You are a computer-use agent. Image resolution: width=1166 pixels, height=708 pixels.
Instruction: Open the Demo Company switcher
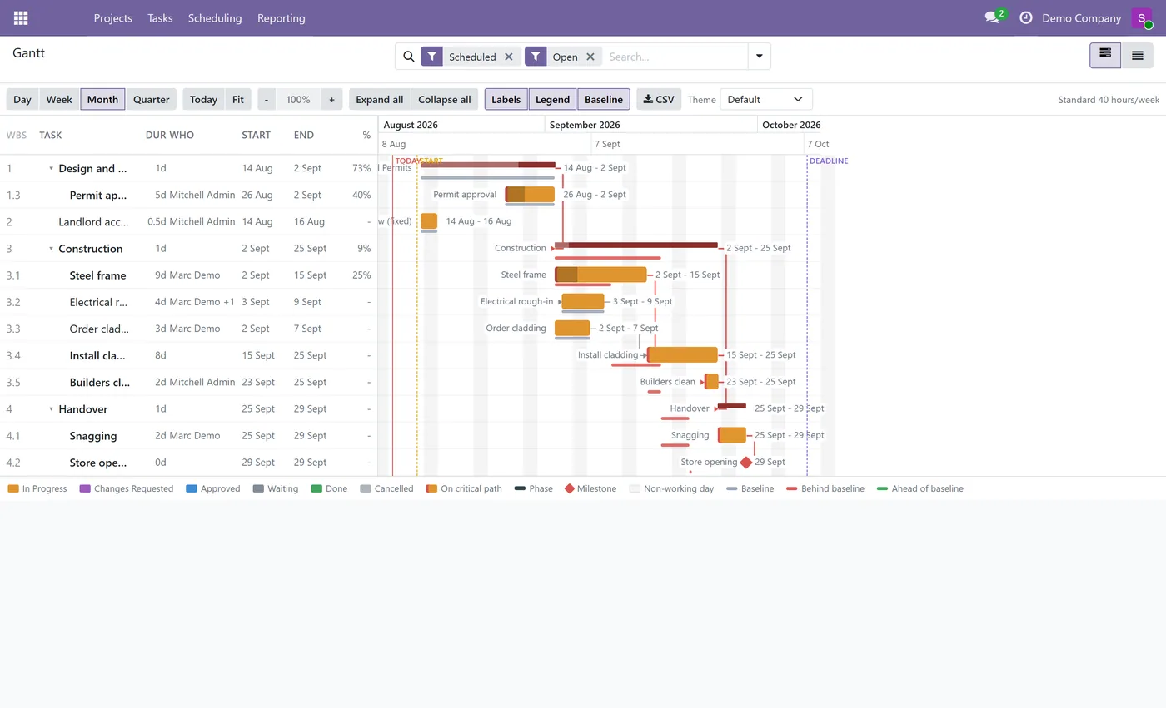(x=1081, y=17)
